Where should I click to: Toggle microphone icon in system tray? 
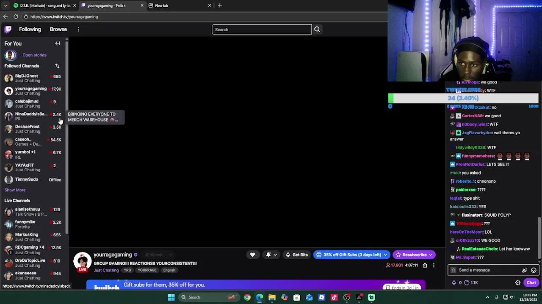(x=496, y=297)
